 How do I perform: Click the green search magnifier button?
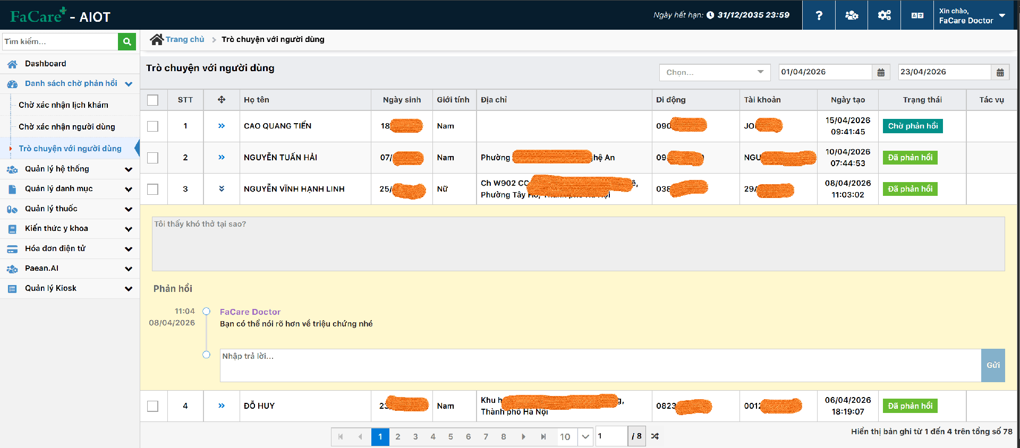click(x=127, y=41)
